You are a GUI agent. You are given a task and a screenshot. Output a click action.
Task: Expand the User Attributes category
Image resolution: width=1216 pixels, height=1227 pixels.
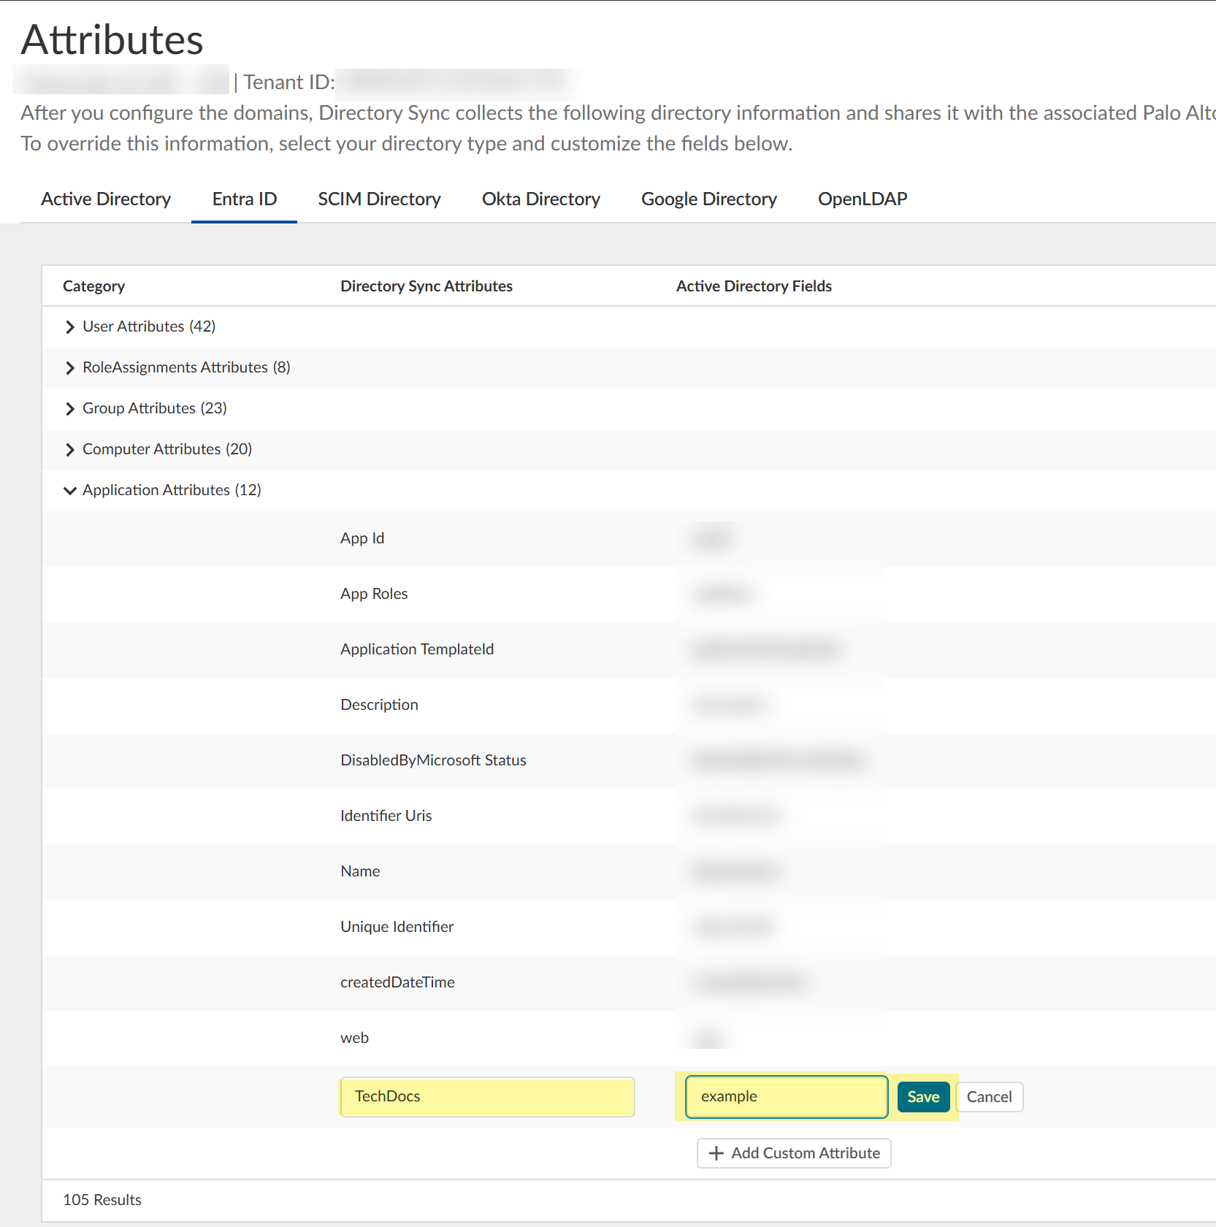click(x=70, y=327)
